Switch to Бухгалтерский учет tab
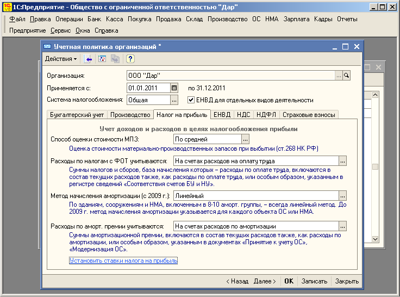 (x=77, y=115)
